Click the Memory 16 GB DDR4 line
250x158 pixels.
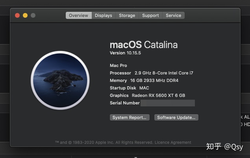[x=144, y=80]
